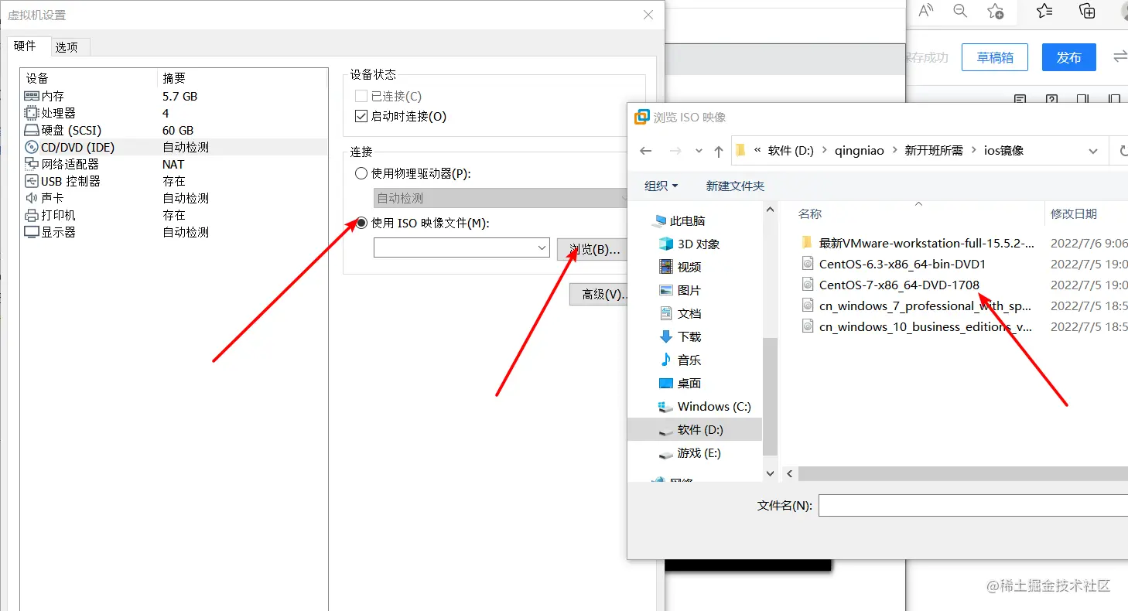The image size is (1128, 611).
Task: Open the 软件 (D:) drive
Action: [x=695, y=429]
